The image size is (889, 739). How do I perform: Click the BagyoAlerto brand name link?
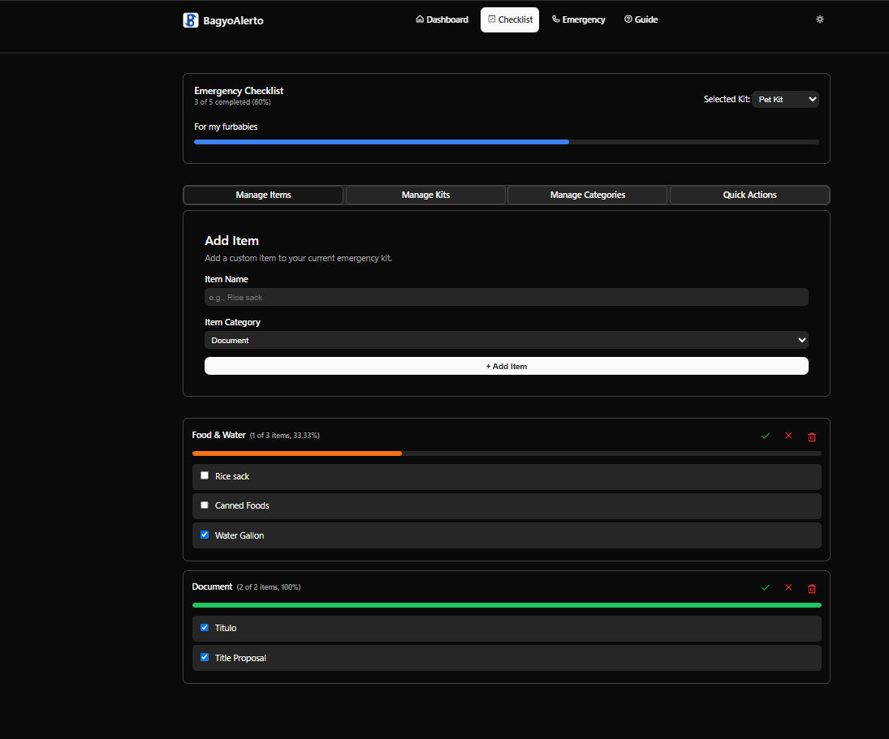tap(234, 20)
